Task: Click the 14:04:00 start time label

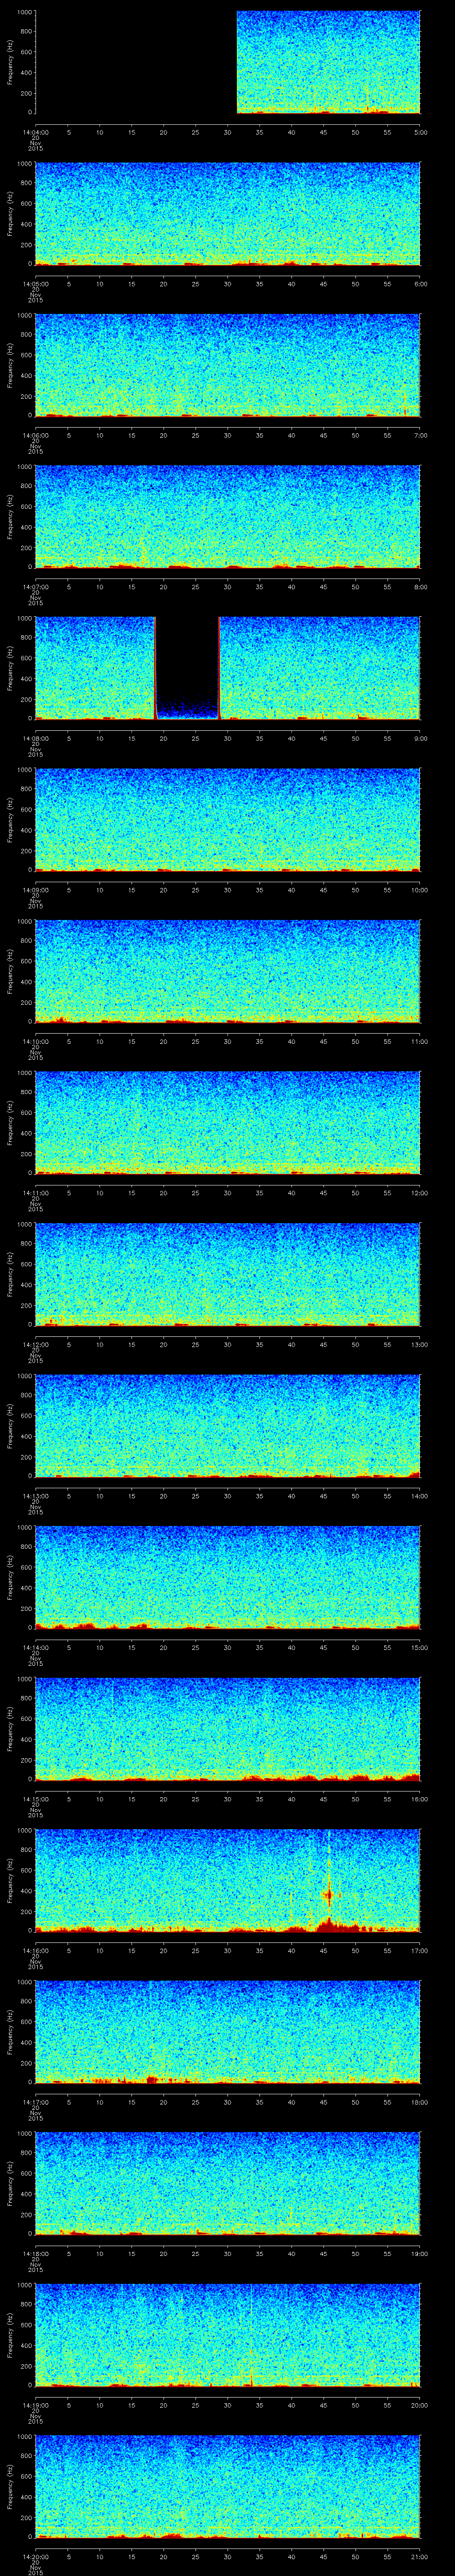Action: (x=35, y=132)
